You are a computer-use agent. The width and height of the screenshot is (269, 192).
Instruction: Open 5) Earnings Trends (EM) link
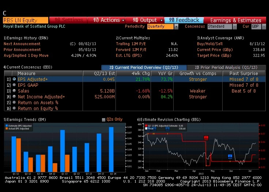tap(25, 119)
